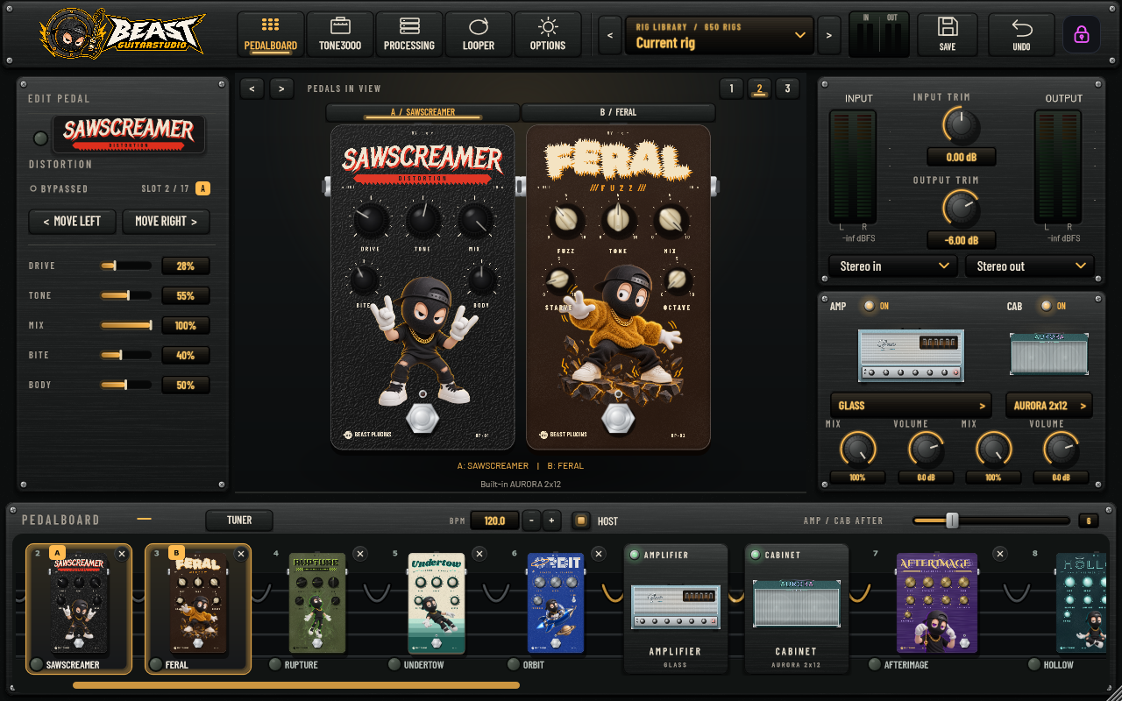Select the B / FERAL pedal tab

pyautogui.click(x=618, y=112)
